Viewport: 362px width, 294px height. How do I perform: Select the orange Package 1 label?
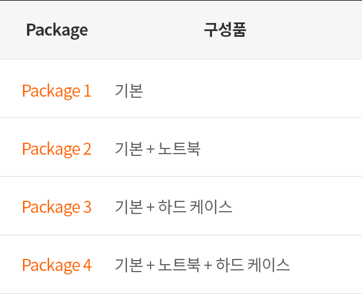[x=56, y=91]
